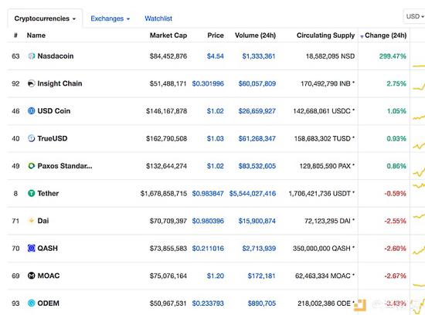Click Nasdacoin price $4.54

coord(216,56)
